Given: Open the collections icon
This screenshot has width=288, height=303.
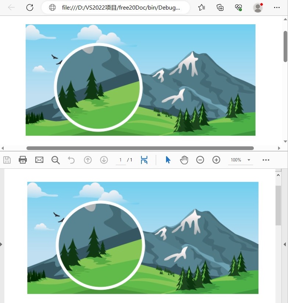Looking at the screenshot, I should coord(220,7).
